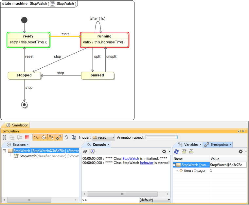
Task: Collapse the StopWatch session tree node
Action: tap(4, 151)
